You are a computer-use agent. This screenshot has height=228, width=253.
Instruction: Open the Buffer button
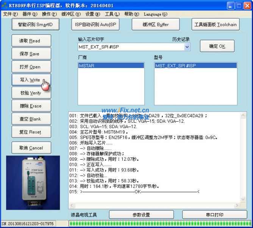[x=155, y=25]
